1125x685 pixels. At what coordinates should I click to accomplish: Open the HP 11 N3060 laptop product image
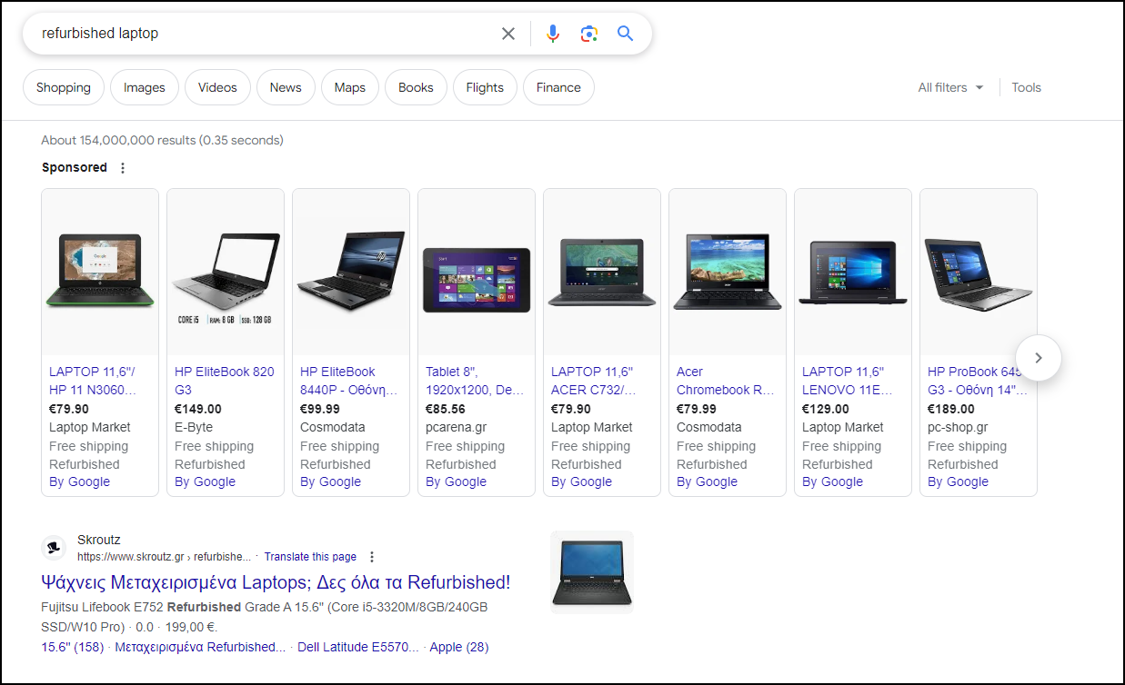tap(100, 272)
